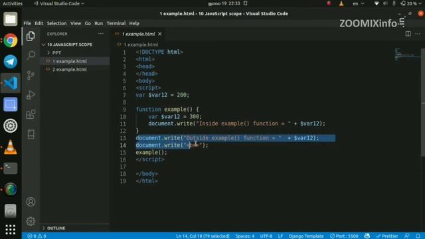This screenshot has width=425, height=239.
Task: Click line number 7 in the gutter
Action: (124, 95)
